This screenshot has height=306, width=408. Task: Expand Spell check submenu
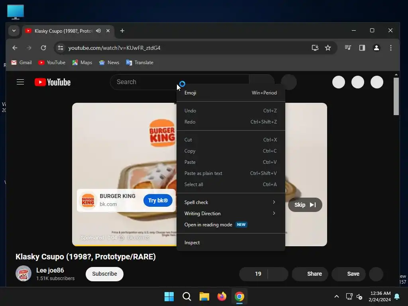(x=231, y=202)
